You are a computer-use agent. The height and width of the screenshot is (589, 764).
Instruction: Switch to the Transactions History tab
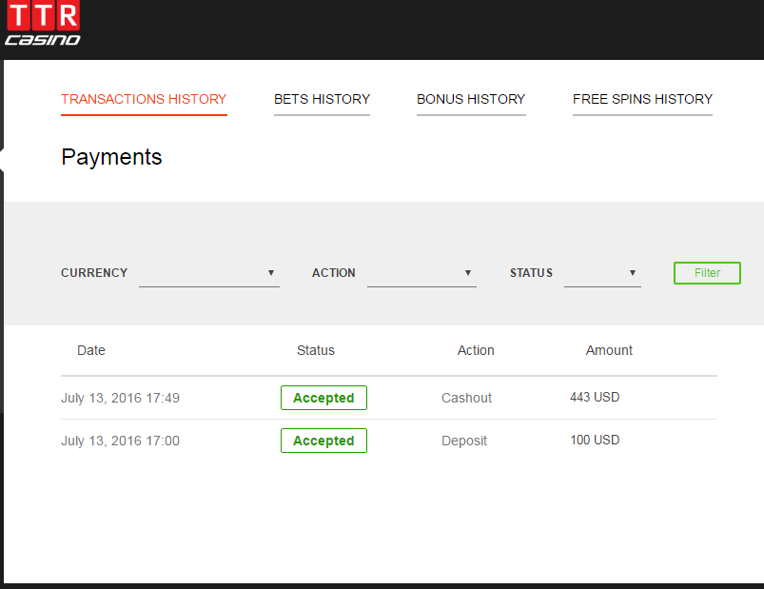(x=144, y=99)
